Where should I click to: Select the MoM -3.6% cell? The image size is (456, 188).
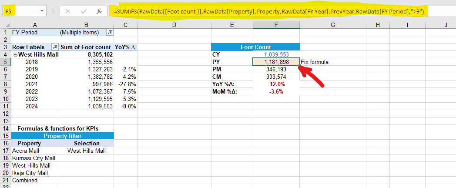276,92
